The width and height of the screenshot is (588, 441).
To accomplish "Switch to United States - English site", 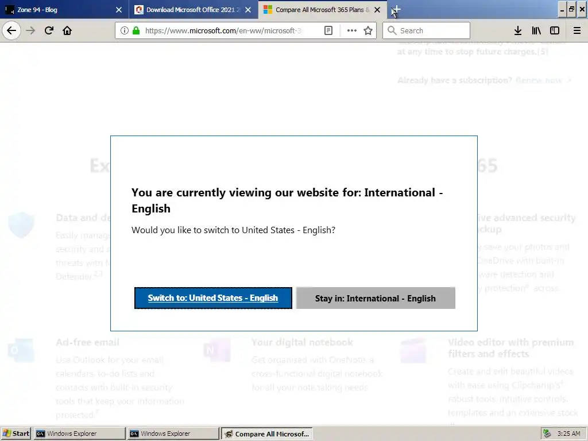I will 213,298.
